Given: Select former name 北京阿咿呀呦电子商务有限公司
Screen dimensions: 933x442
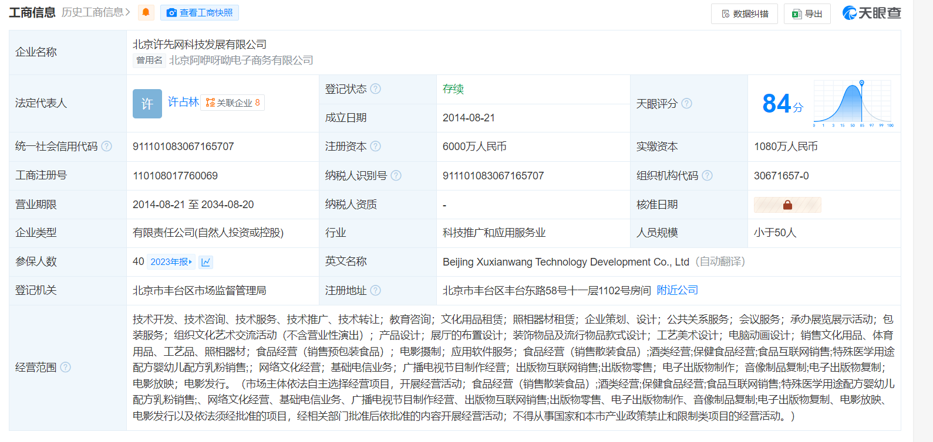Looking at the screenshot, I should coord(241,60).
